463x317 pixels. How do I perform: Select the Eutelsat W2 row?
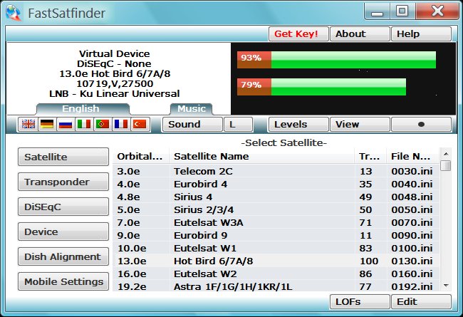(x=276, y=274)
